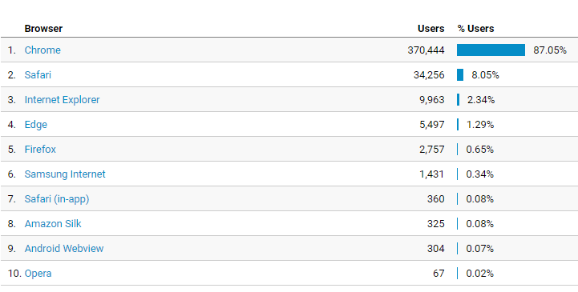Click the Edge 1.29% percentage value
The image size is (578, 292).
coord(480,125)
